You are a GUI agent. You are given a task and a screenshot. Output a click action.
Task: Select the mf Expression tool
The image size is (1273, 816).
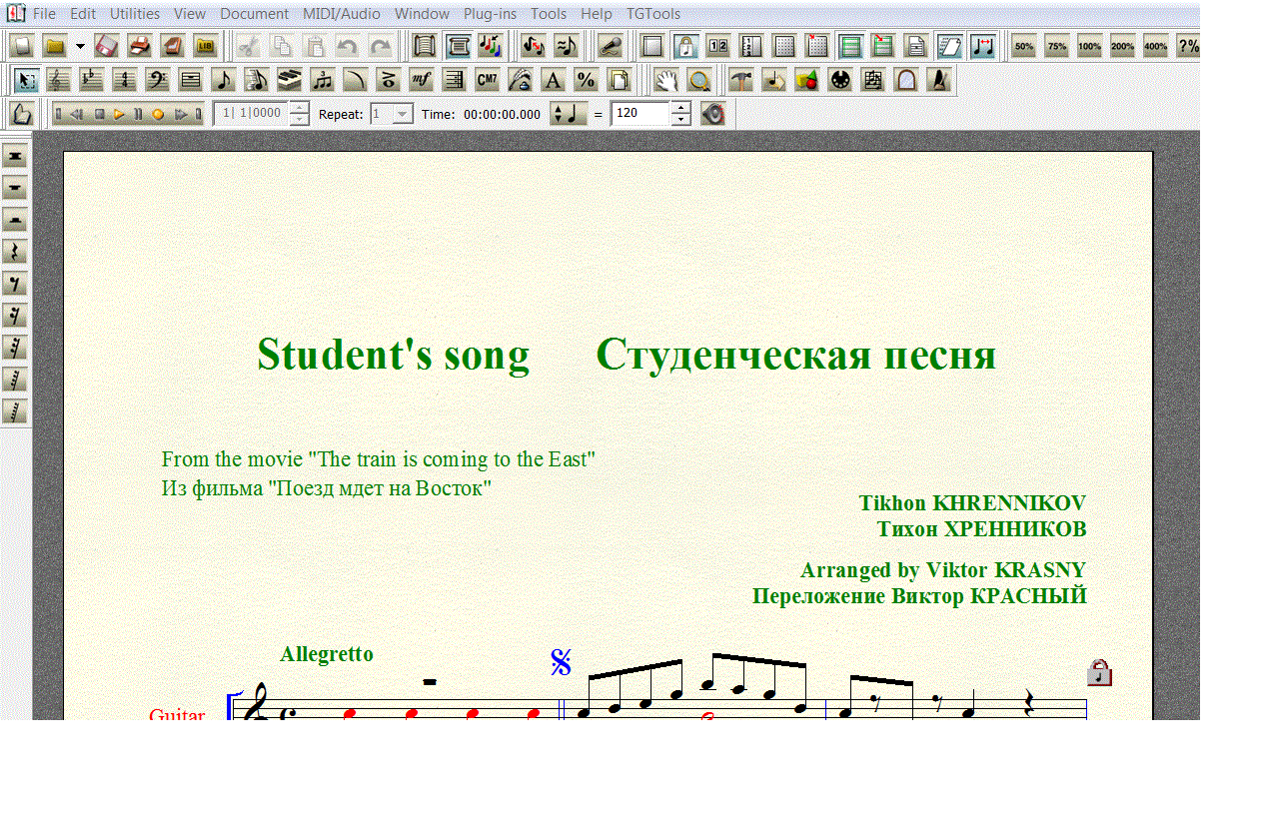point(422,80)
